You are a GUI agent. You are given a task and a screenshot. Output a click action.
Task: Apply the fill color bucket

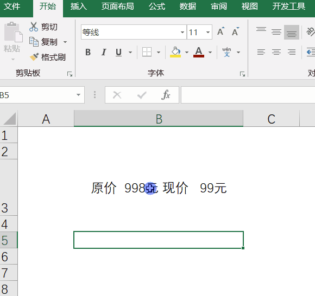click(175, 52)
